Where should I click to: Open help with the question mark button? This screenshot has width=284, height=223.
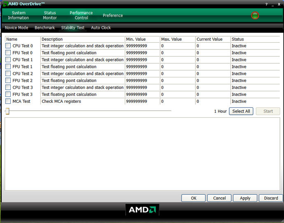tap(266, 5)
